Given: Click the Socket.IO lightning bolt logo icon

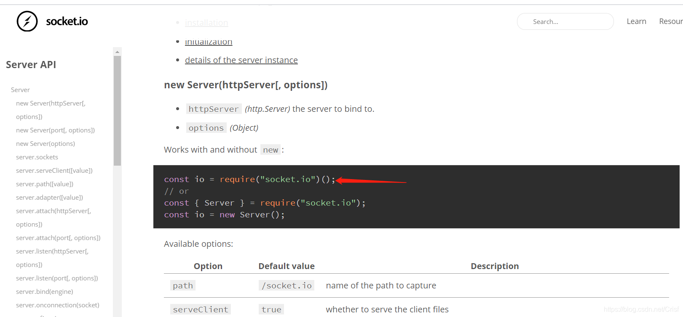Looking at the screenshot, I should click(27, 21).
